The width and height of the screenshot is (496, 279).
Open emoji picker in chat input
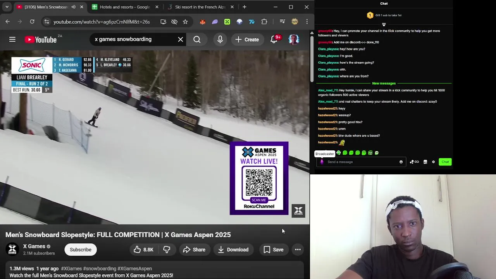coord(401,162)
